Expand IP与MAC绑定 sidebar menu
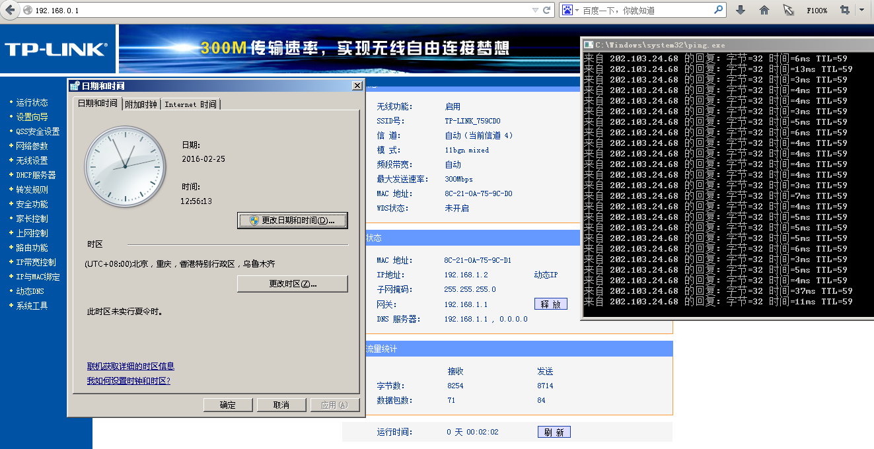This screenshot has height=449, width=874. tap(38, 277)
